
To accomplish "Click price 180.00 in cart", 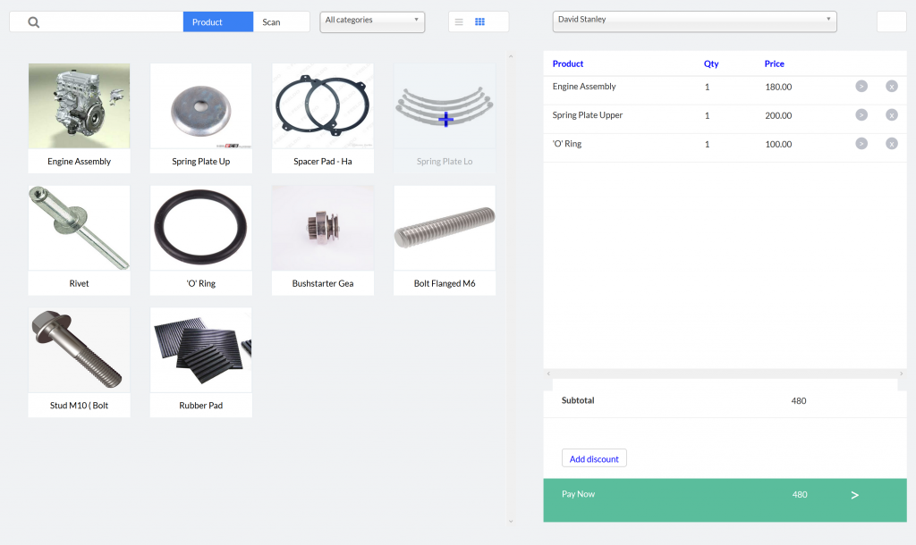I will pyautogui.click(x=779, y=87).
